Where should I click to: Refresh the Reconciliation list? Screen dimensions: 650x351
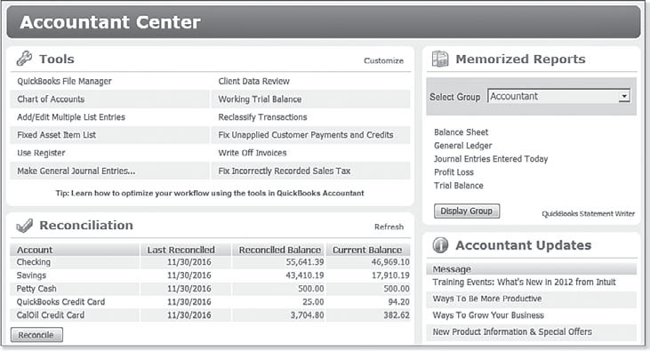(389, 227)
